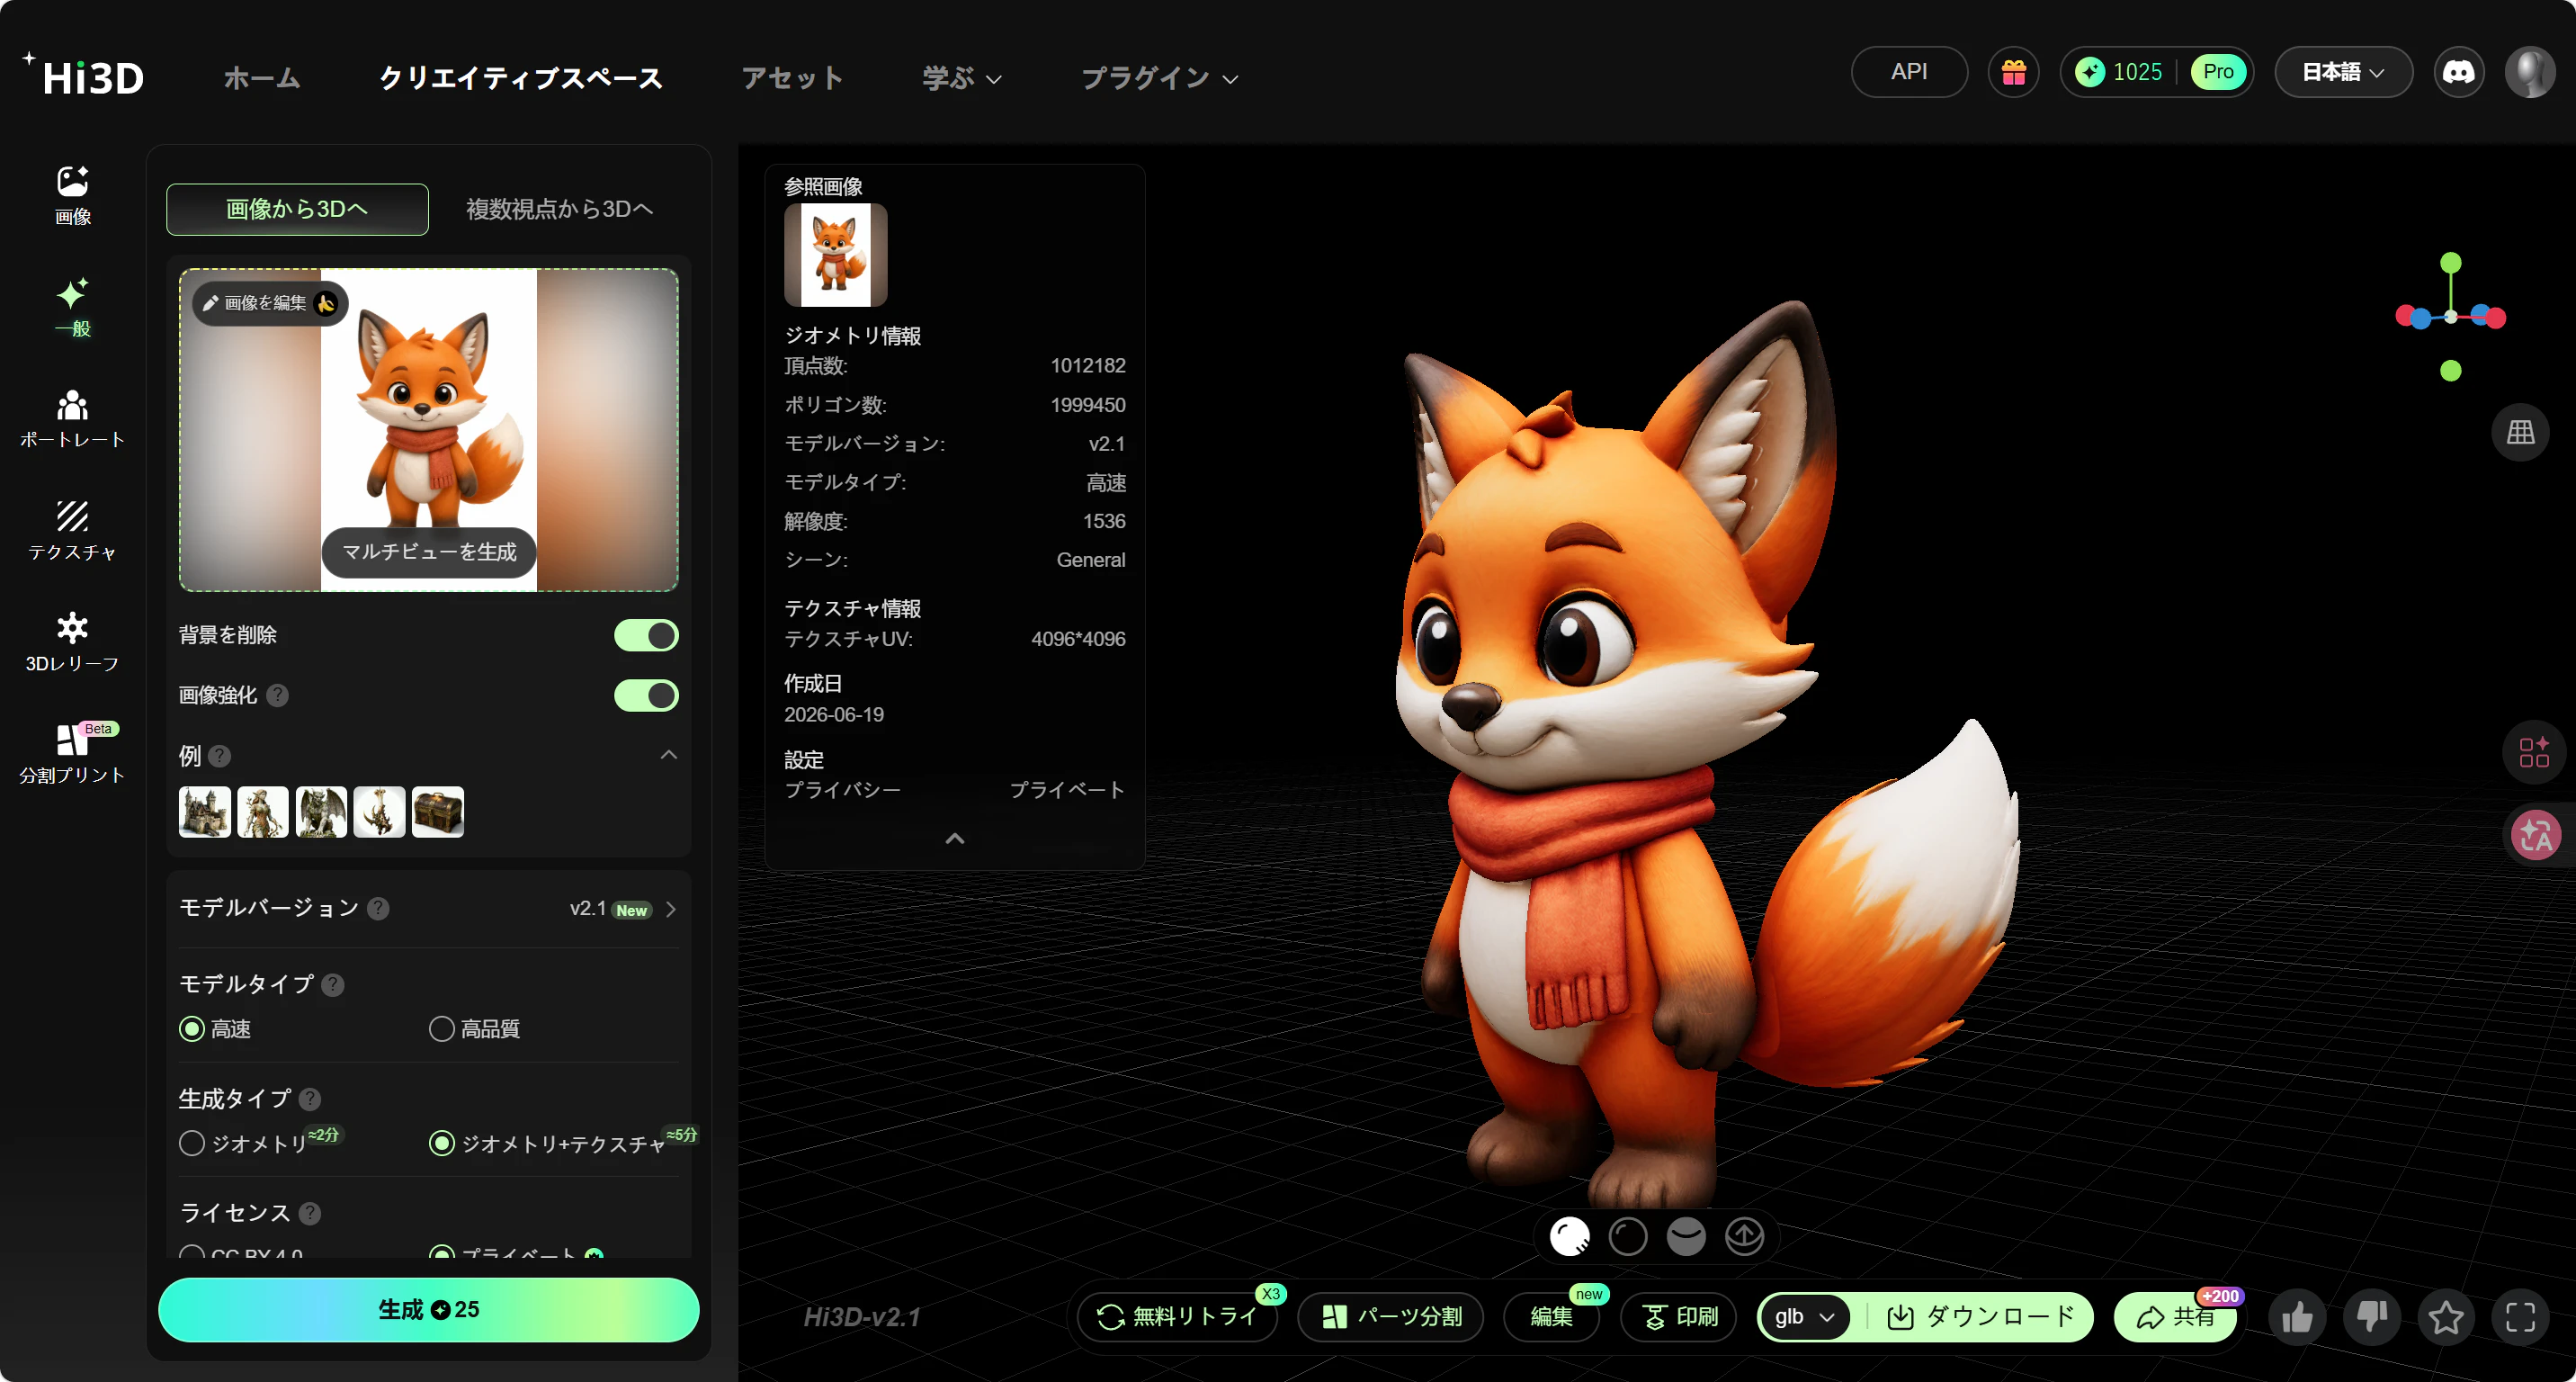Select the treasure chest example thumbnail
Image resolution: width=2576 pixels, height=1382 pixels.
pyautogui.click(x=437, y=812)
